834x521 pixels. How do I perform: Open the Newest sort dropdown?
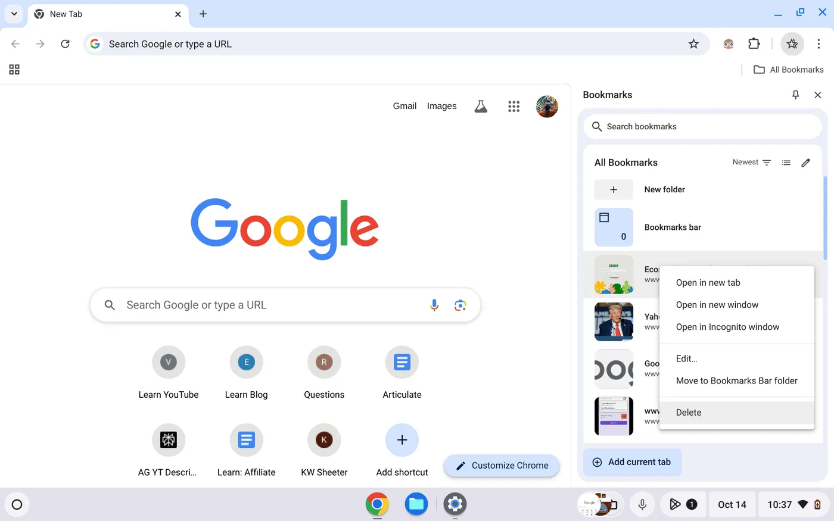[752, 162]
